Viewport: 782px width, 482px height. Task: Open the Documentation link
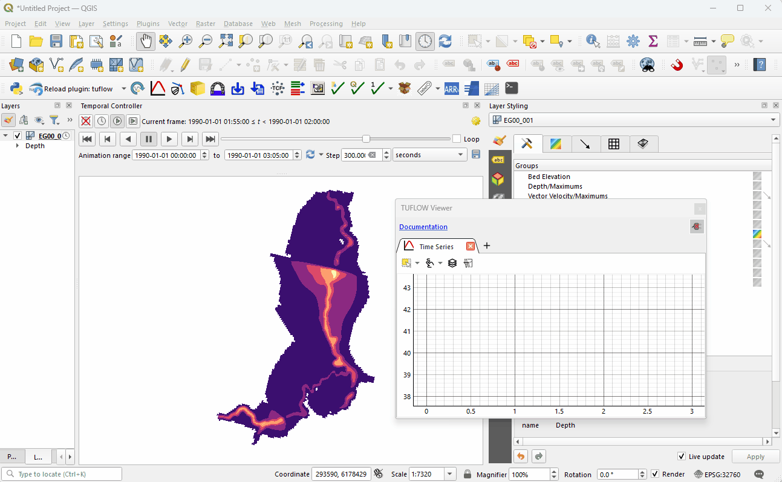[423, 227]
